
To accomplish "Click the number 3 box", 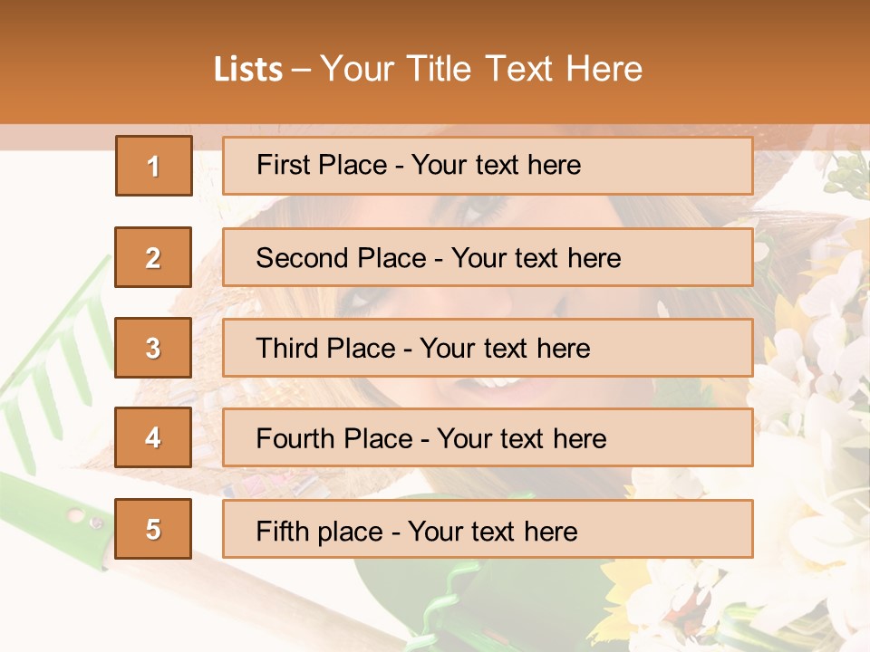I will [x=153, y=348].
